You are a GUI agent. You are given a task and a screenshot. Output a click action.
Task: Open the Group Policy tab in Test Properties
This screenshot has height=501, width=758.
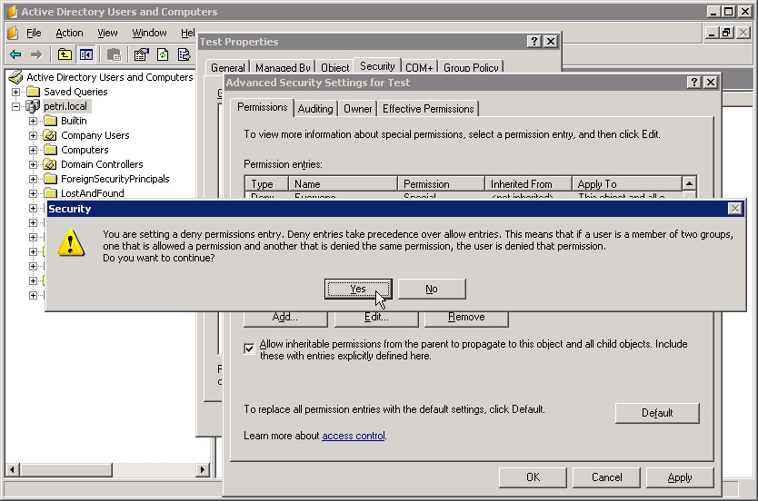pyautogui.click(x=472, y=67)
